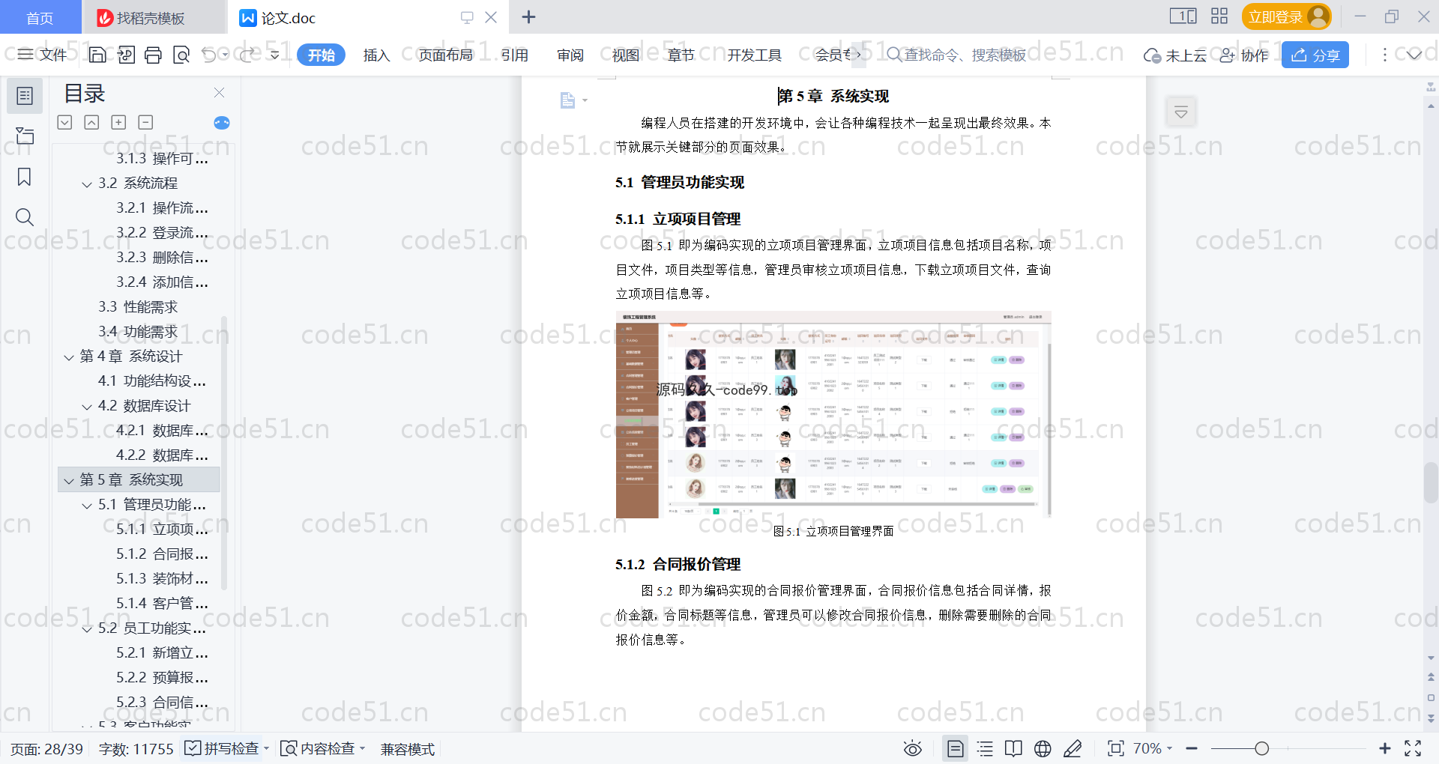Select the 页面布局 ribbon tab
Image resolution: width=1439 pixels, height=764 pixels.
445,55
